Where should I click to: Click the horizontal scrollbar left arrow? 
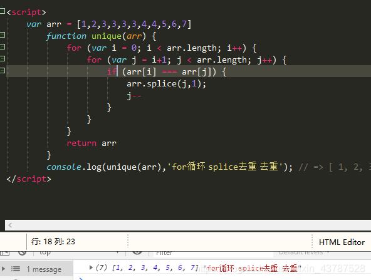coord(10,226)
